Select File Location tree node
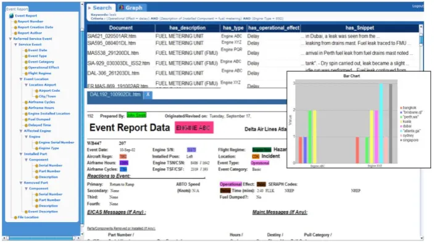The image size is (434, 243). tap(28, 217)
